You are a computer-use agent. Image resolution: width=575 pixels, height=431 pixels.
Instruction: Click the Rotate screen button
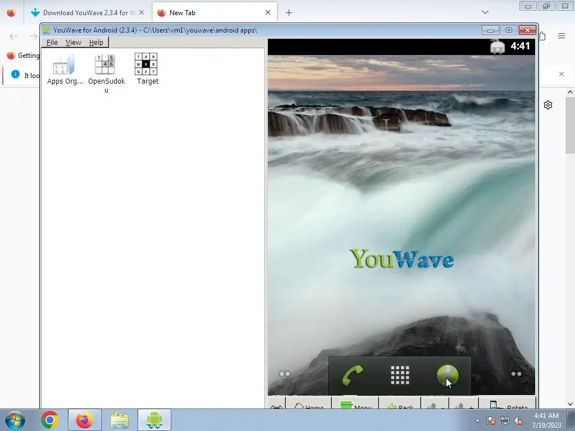click(x=508, y=404)
